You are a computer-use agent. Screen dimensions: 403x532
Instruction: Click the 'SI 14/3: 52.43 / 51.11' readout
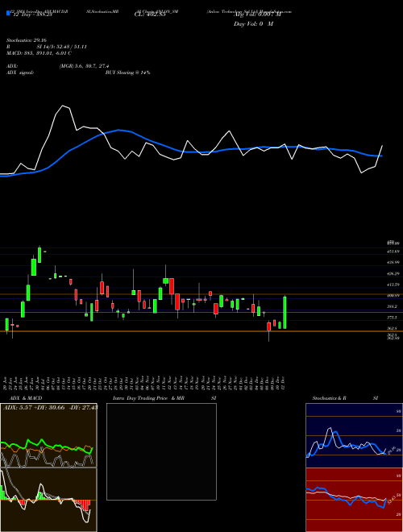[62, 47]
